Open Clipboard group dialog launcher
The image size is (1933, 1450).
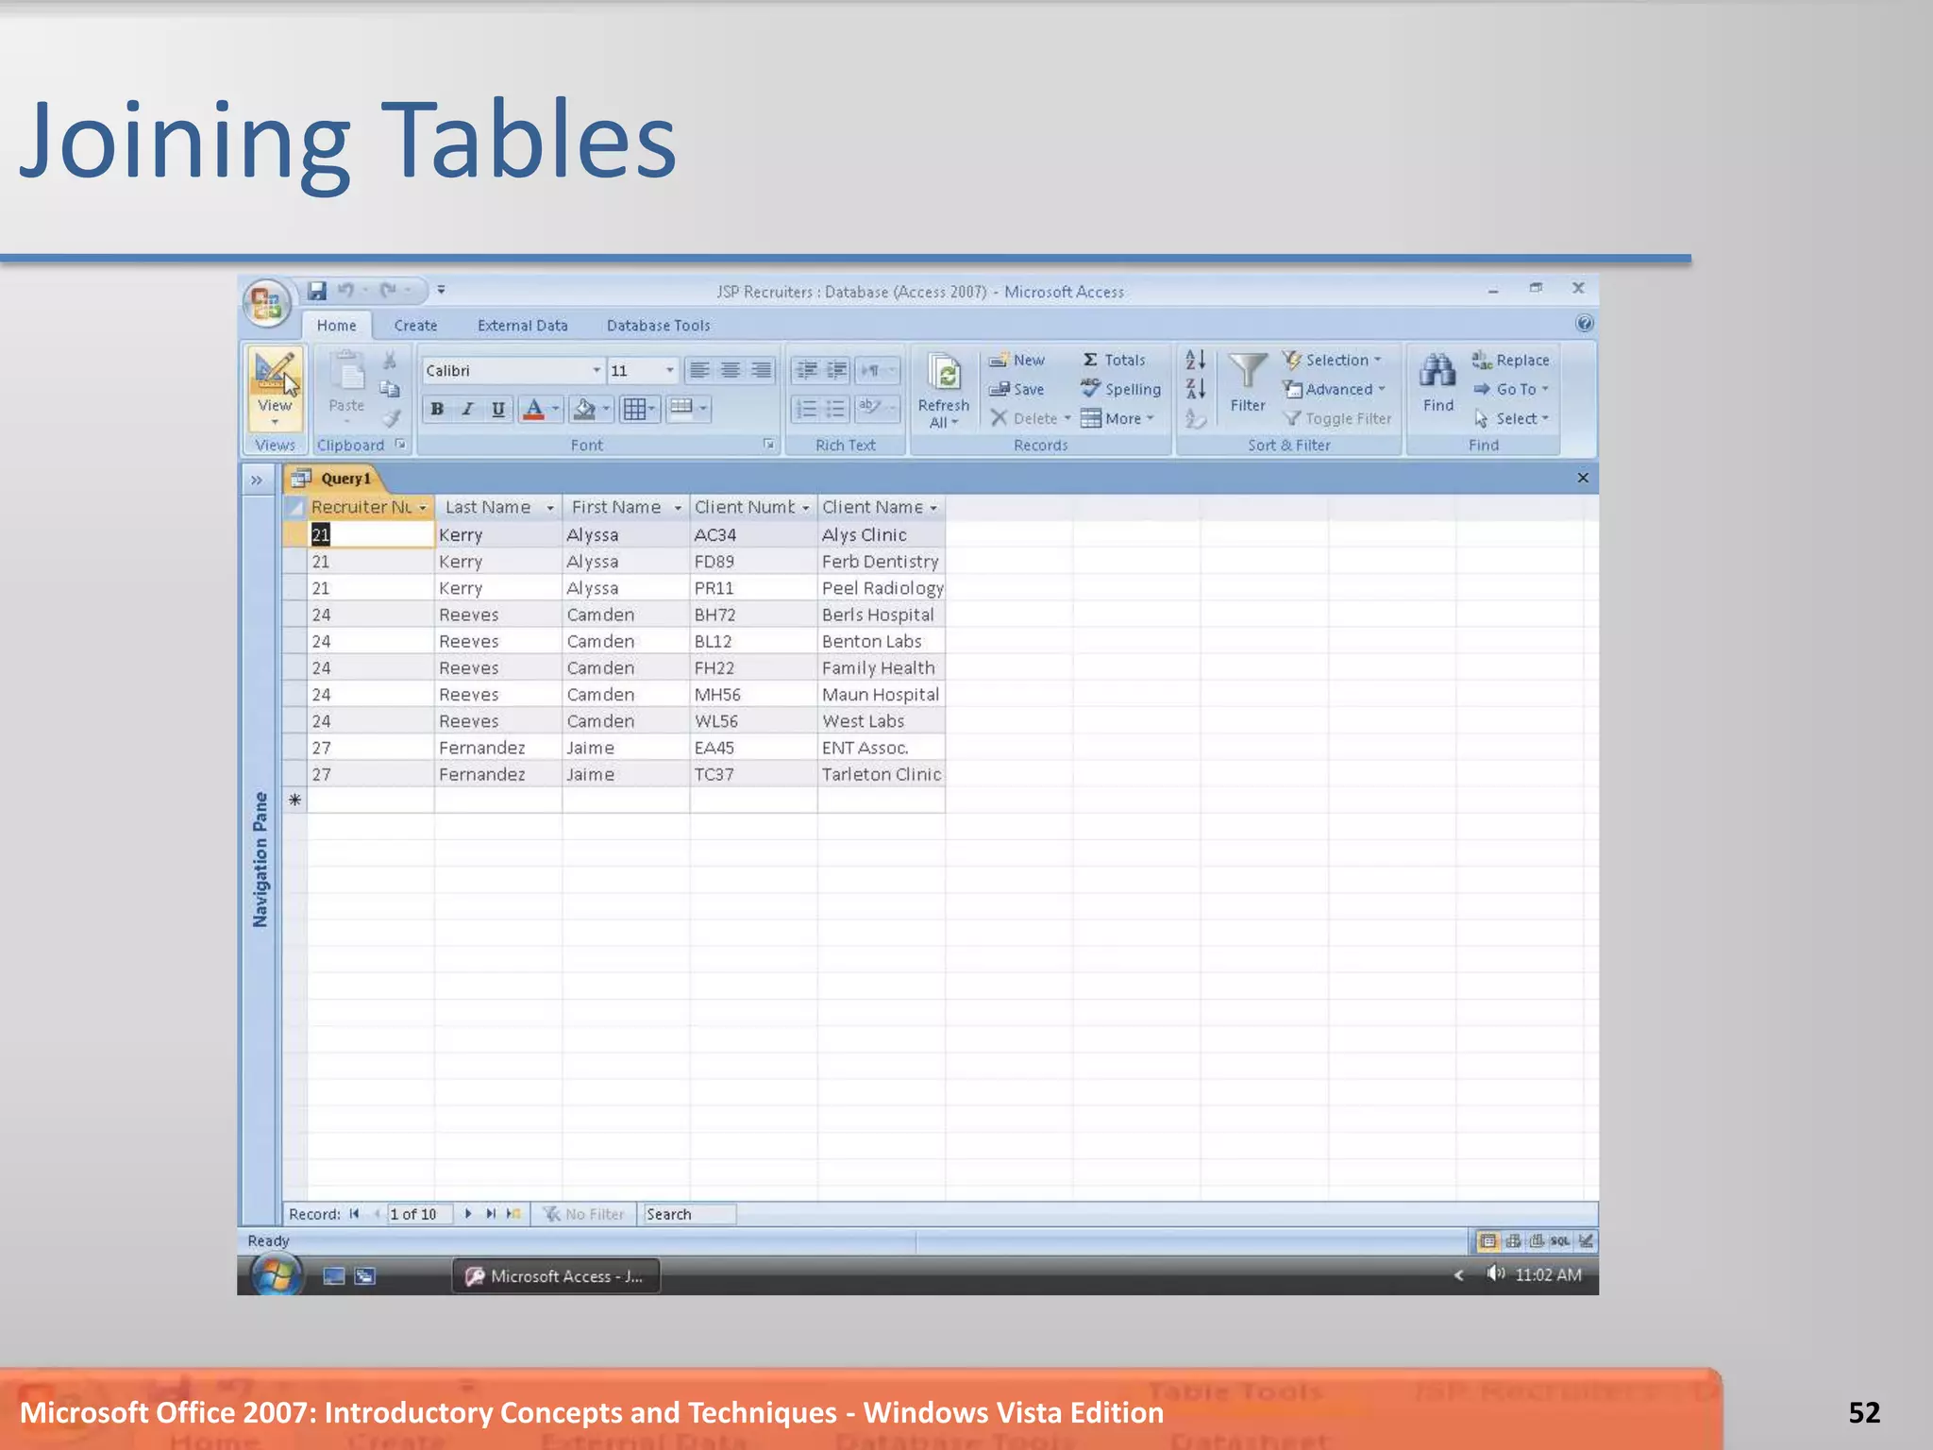click(x=400, y=444)
